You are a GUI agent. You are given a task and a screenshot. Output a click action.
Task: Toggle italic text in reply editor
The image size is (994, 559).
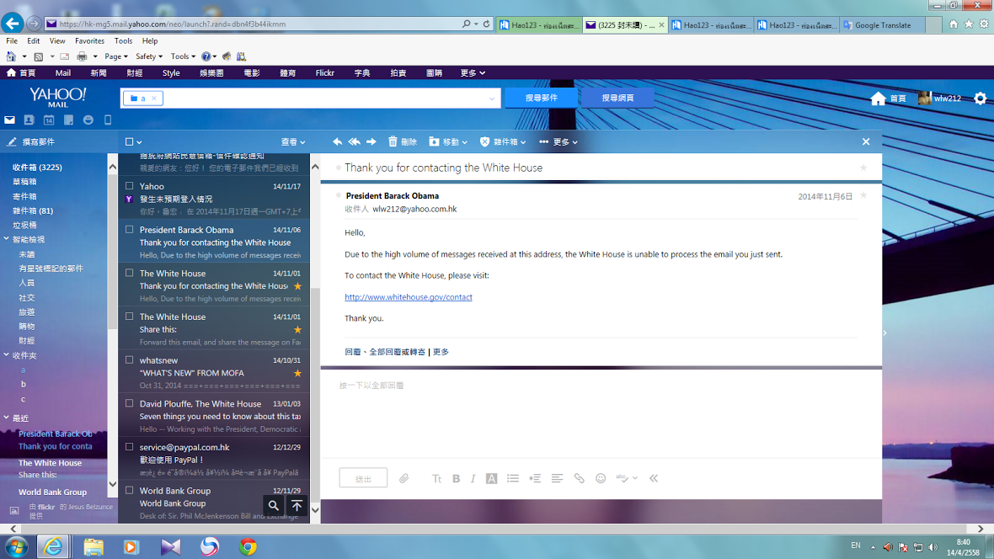[x=473, y=478]
